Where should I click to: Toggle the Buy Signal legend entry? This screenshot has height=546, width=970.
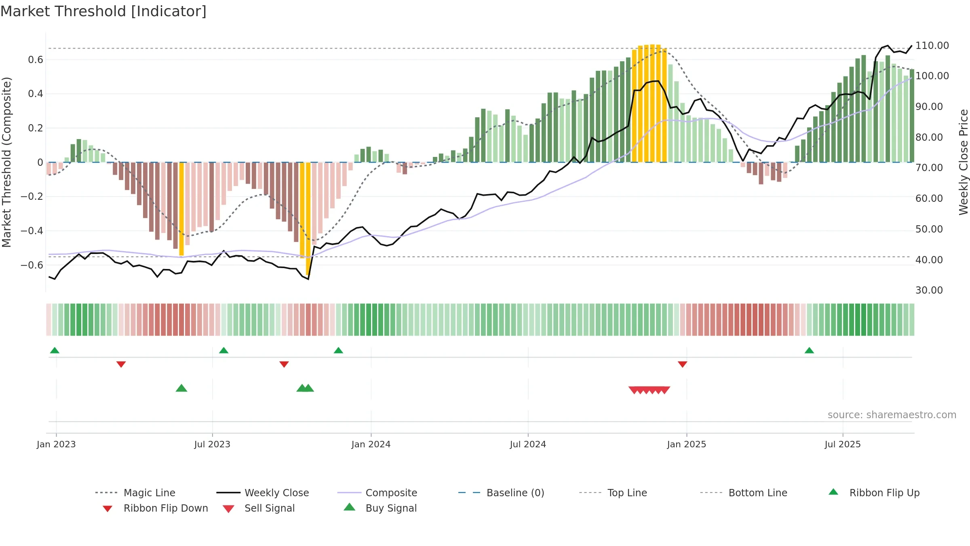tap(380, 508)
